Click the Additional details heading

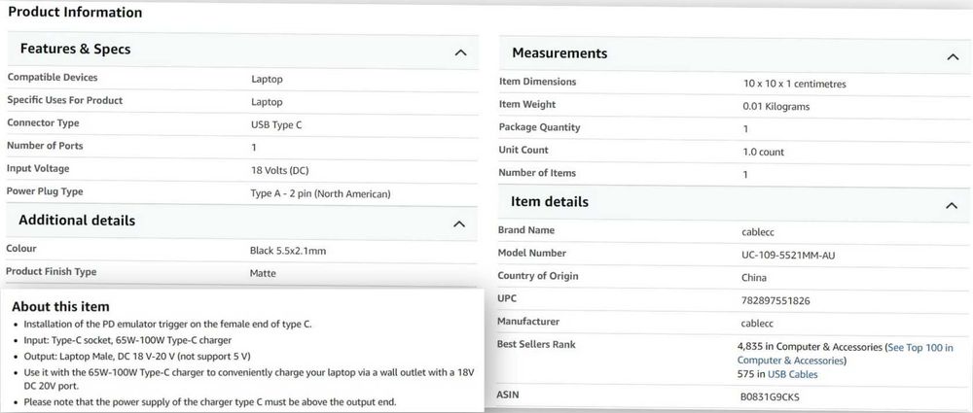77,221
